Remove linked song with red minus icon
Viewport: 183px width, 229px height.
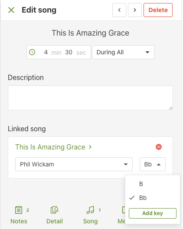pos(159,147)
